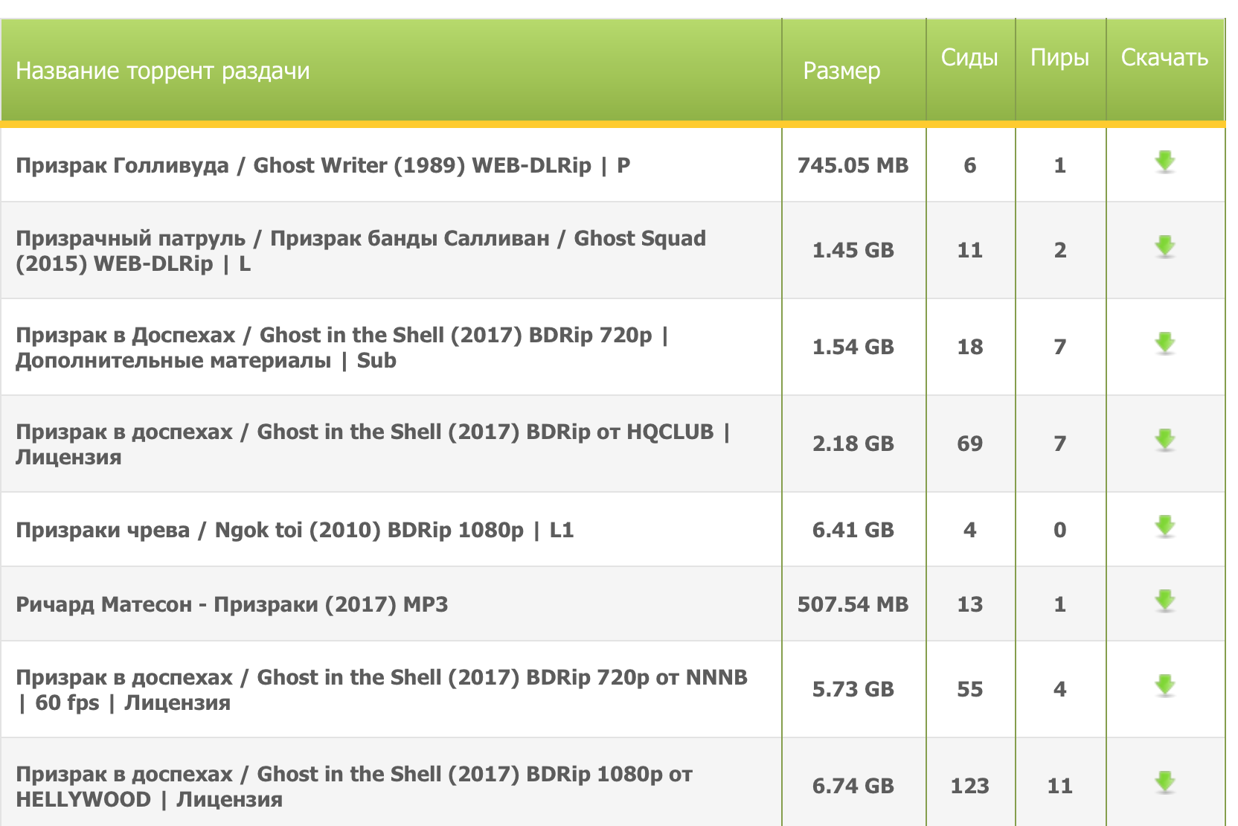This screenshot has height=826, width=1238.
Task: Click peers count 4 in NNNB row
Action: [1060, 689]
